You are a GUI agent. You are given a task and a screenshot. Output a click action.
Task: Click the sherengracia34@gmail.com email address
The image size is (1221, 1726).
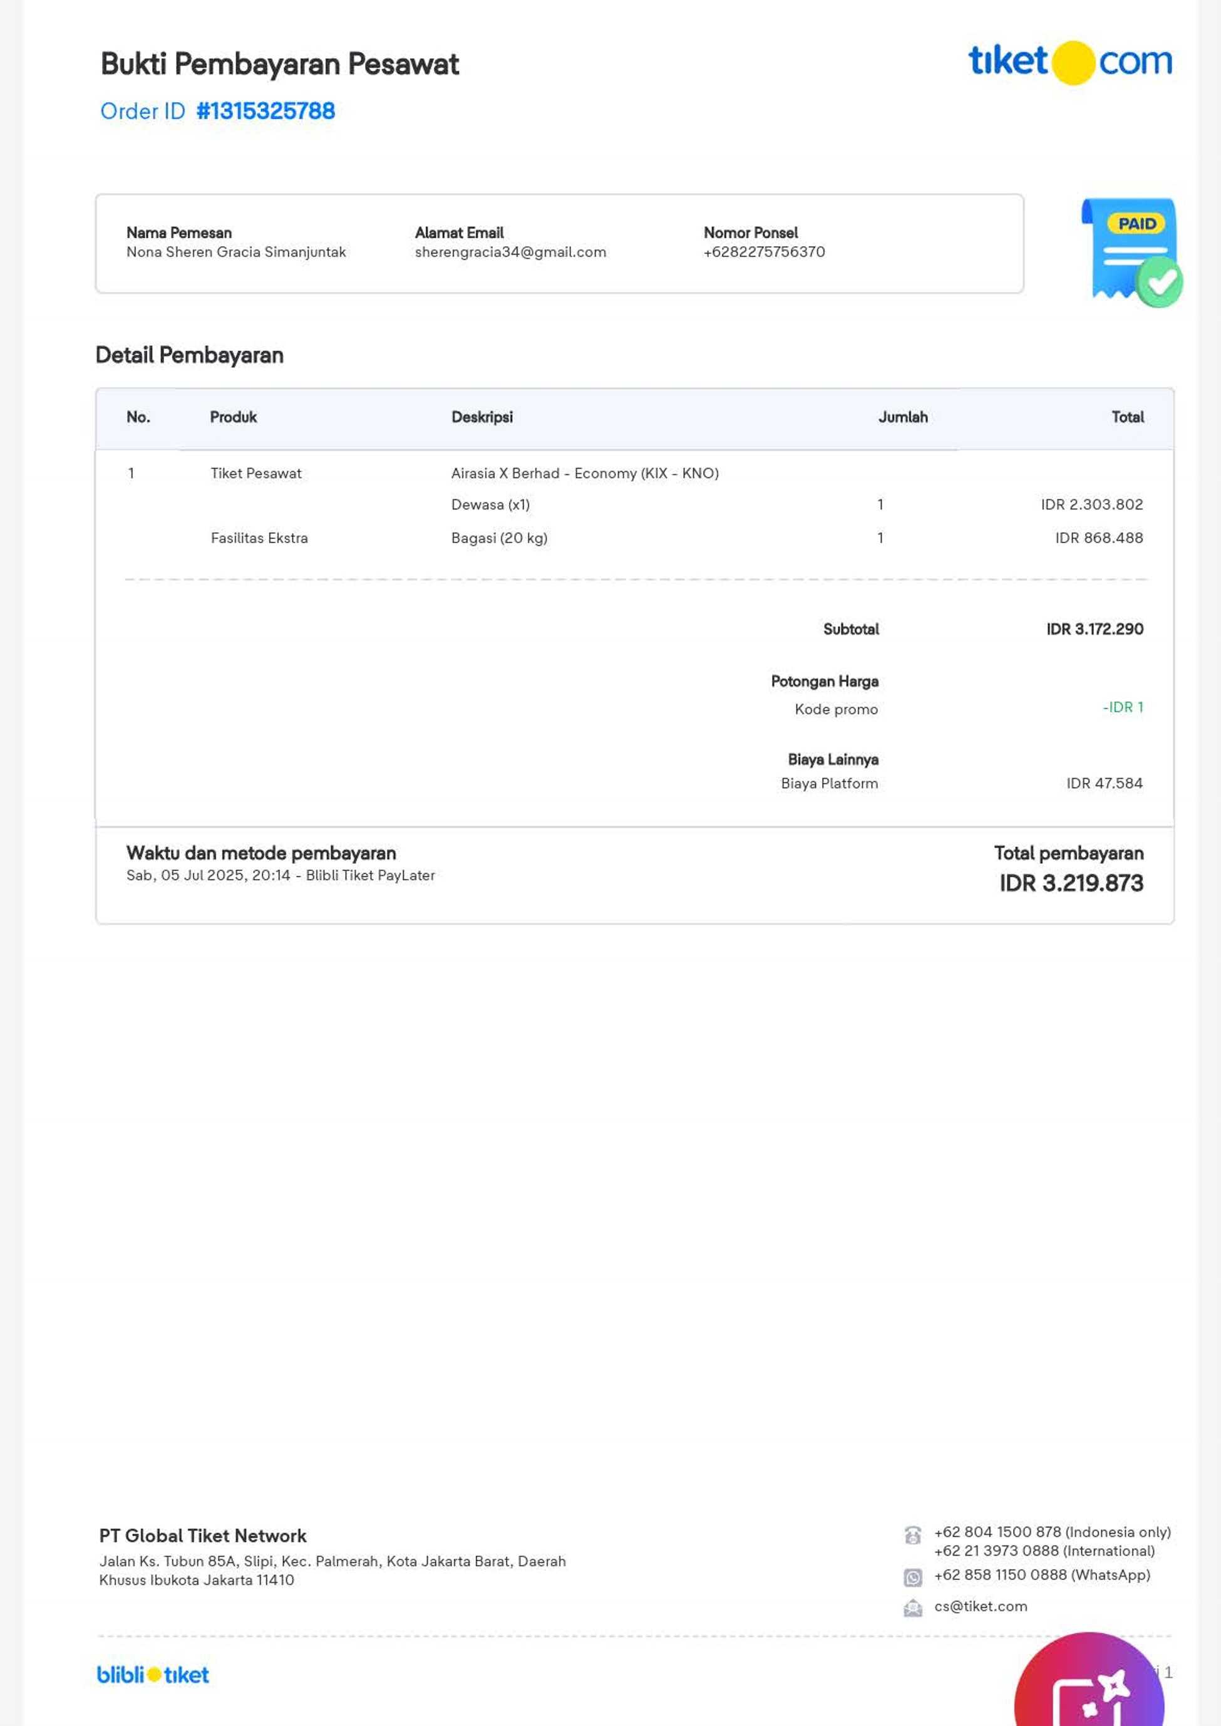tap(510, 252)
